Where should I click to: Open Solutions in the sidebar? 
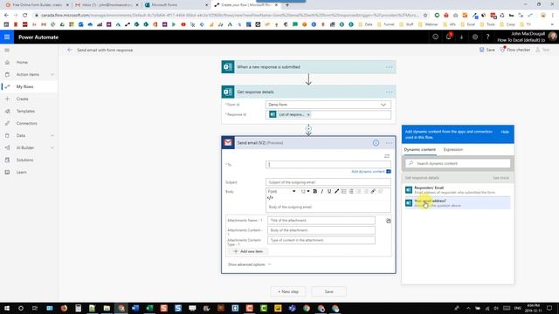24,160
